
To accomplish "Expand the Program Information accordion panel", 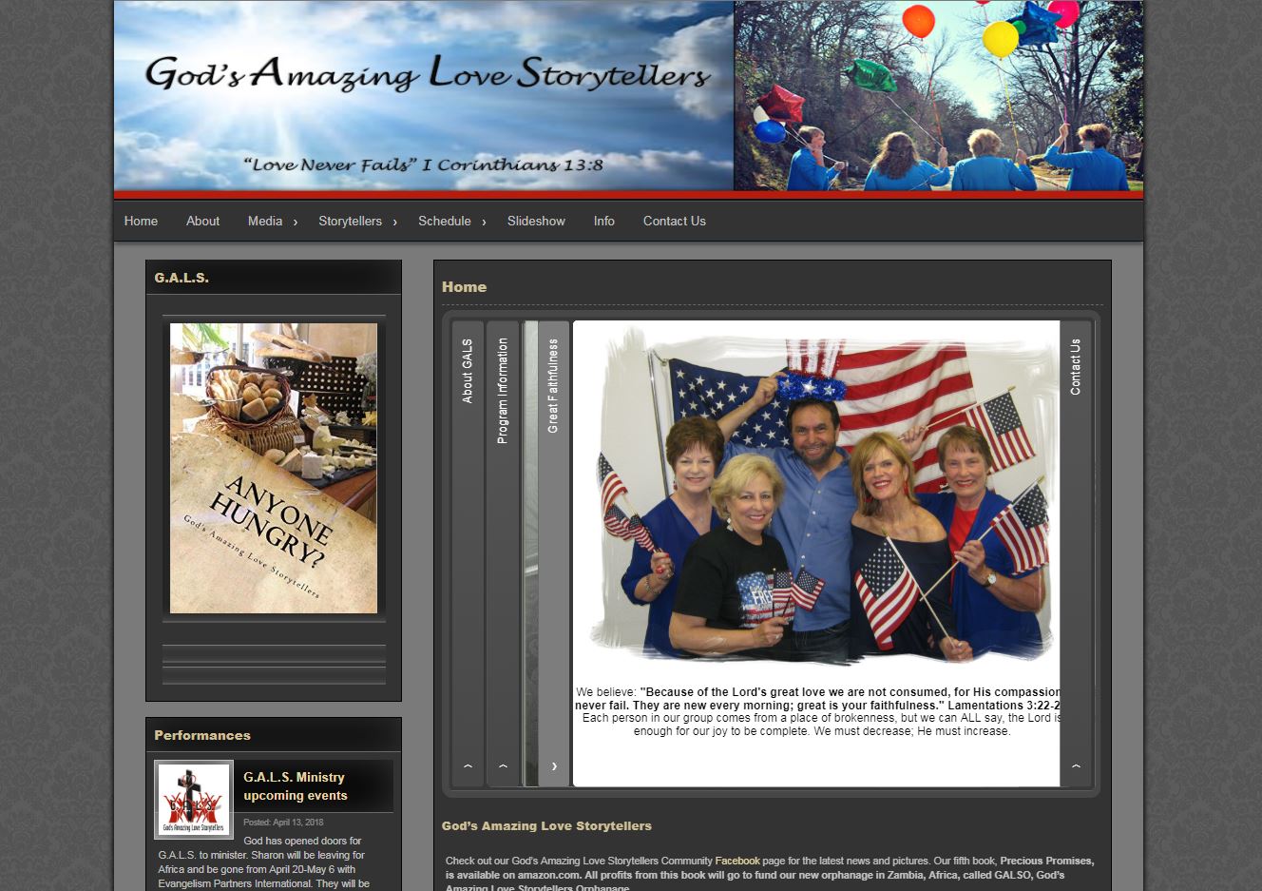I will coord(503,391).
